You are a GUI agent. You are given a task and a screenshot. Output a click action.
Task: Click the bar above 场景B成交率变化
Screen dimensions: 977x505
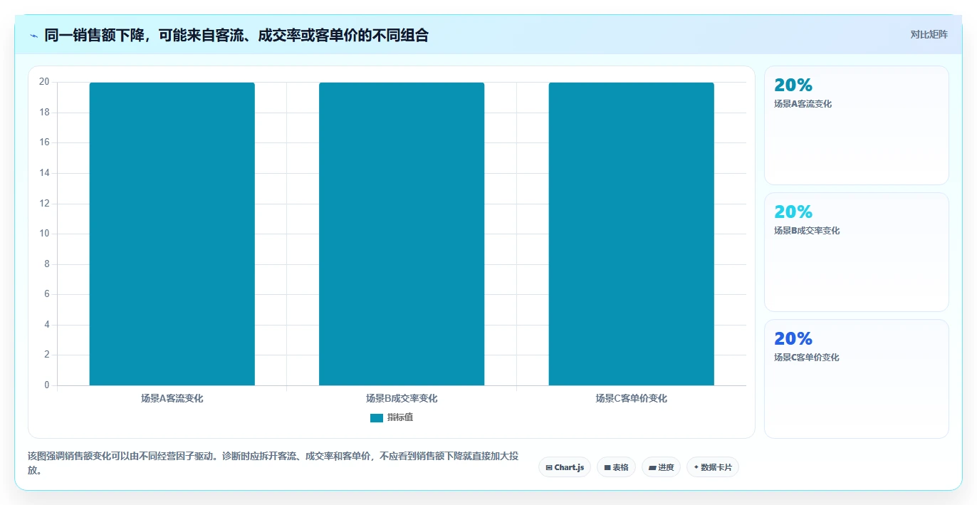402,234
